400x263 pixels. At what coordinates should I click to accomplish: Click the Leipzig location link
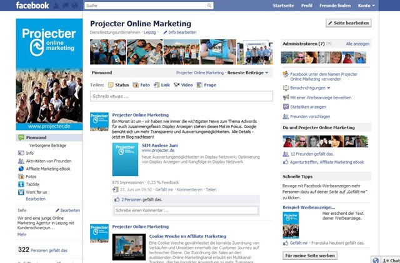150,32
